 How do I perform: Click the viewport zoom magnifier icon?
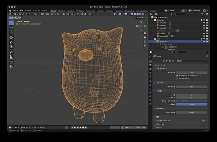coord(145,33)
